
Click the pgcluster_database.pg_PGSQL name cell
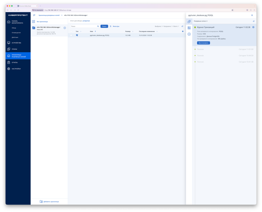[100, 35]
